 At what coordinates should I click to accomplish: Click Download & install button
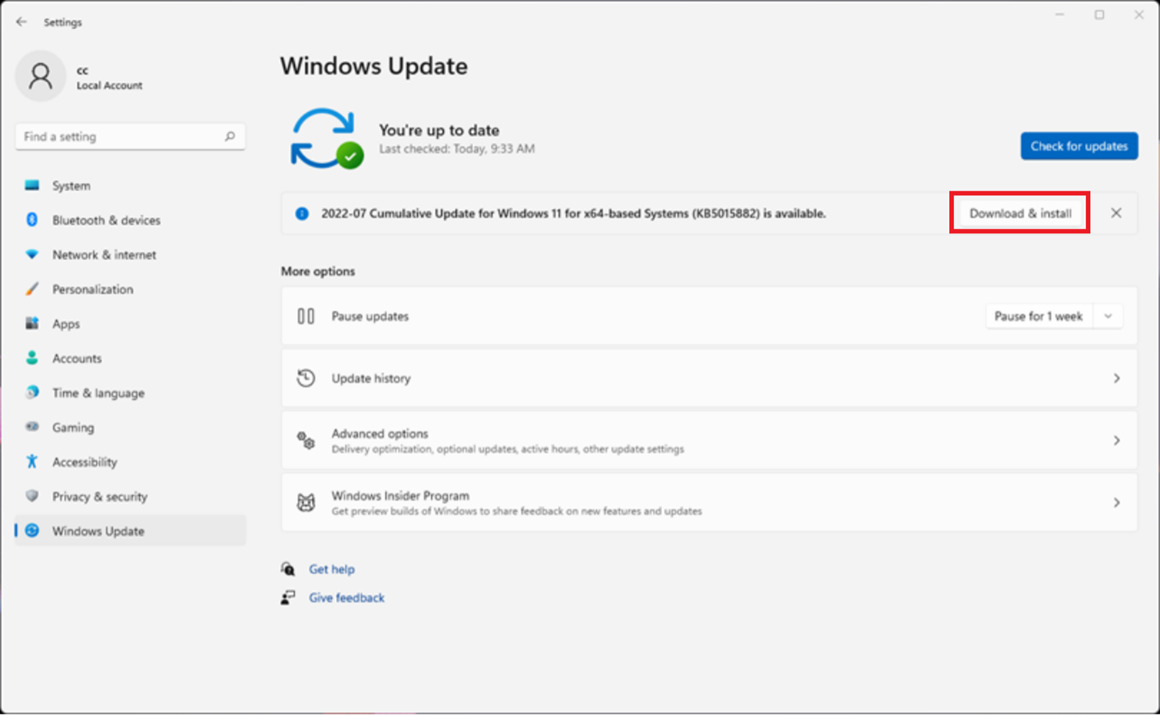(1020, 213)
